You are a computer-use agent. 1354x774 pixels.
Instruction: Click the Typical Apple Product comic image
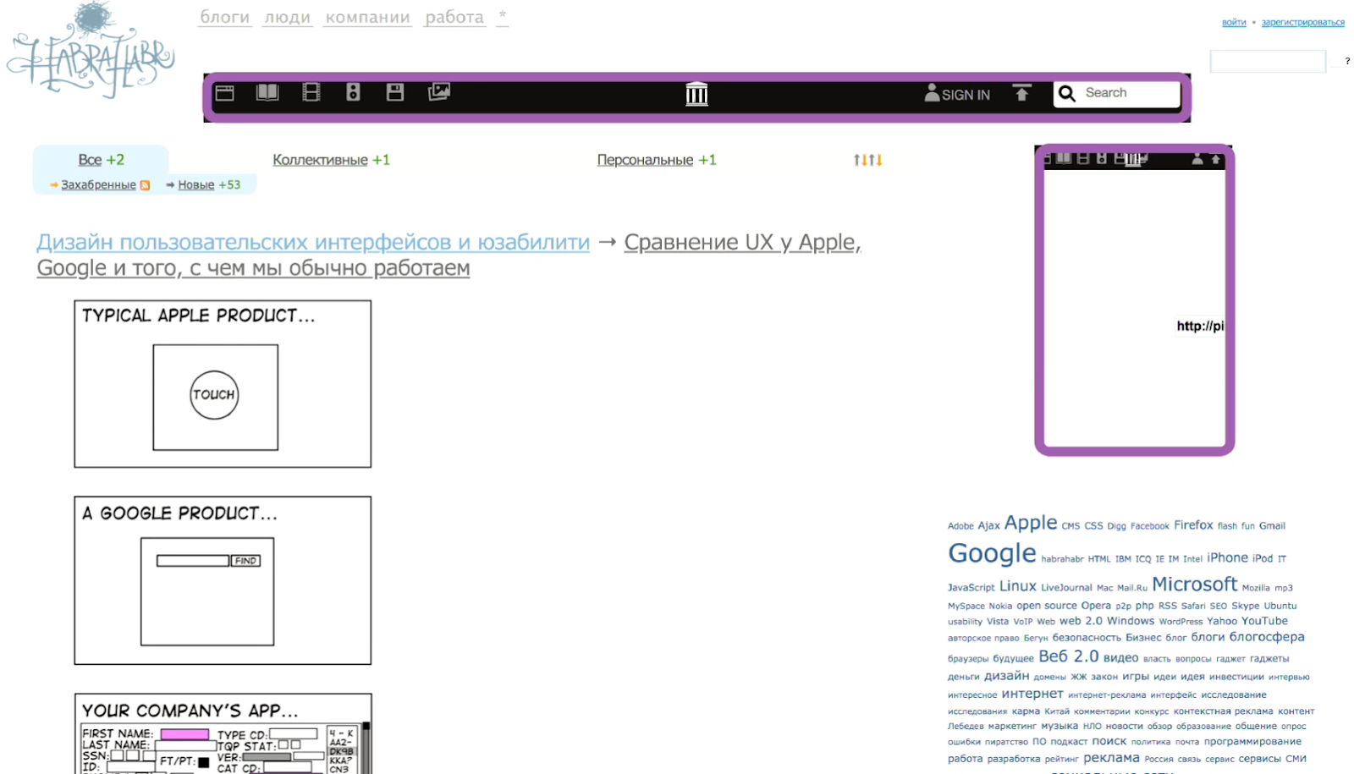coord(223,384)
